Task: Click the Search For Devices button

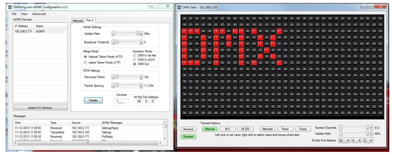Action: (x=40, y=108)
